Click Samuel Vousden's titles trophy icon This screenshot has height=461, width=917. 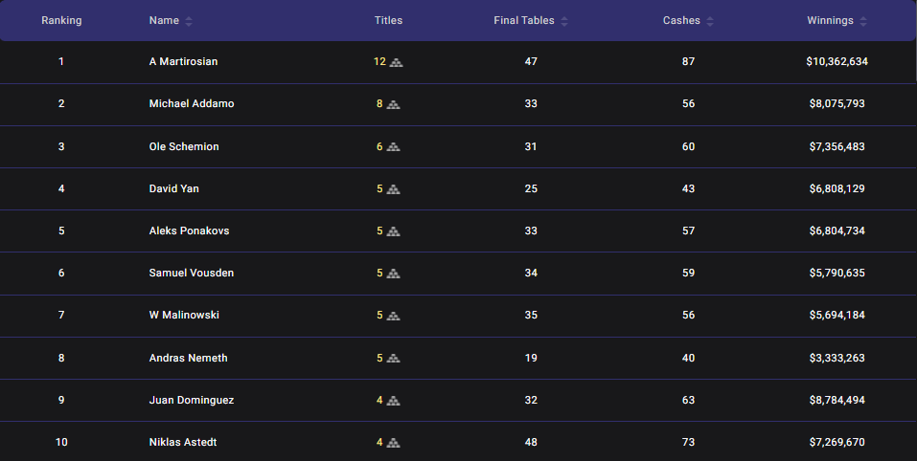click(x=394, y=274)
